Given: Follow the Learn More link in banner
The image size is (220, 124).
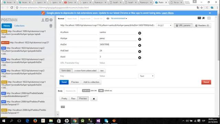Looking at the screenshot, I should coord(167,13).
